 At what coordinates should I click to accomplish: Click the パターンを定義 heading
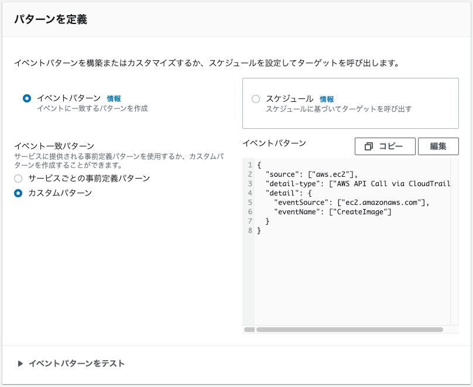[51, 19]
